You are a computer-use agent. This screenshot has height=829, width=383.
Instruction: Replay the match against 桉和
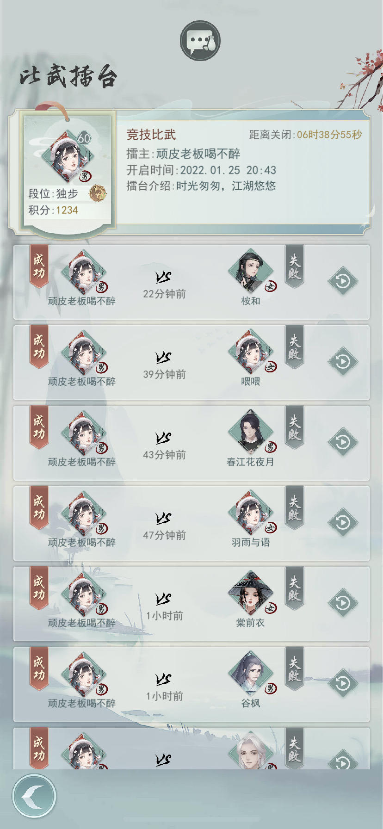pos(343,281)
